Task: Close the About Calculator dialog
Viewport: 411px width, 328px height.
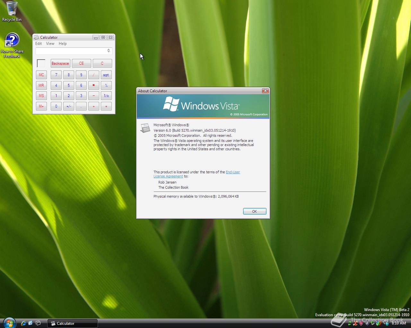Action: [265, 91]
